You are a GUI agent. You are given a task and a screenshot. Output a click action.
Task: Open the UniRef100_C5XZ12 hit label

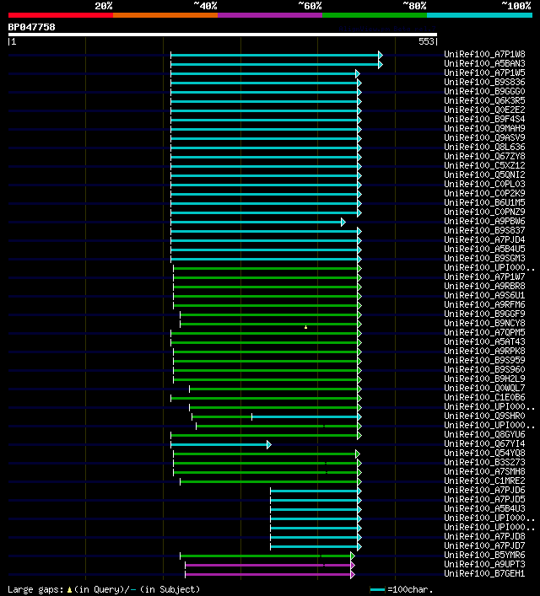[484, 166]
